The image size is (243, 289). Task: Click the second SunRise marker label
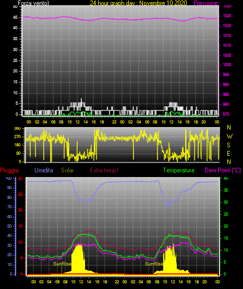click(154, 264)
